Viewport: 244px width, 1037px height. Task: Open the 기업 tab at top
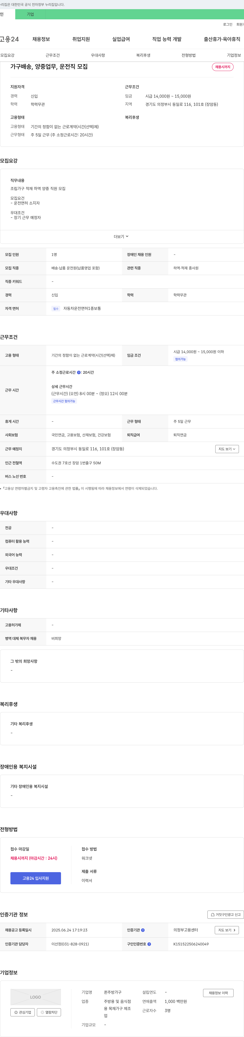click(30, 14)
